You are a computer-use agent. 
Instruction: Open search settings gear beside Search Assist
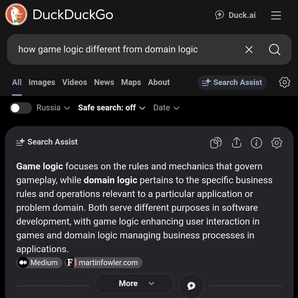pyautogui.click(x=284, y=82)
